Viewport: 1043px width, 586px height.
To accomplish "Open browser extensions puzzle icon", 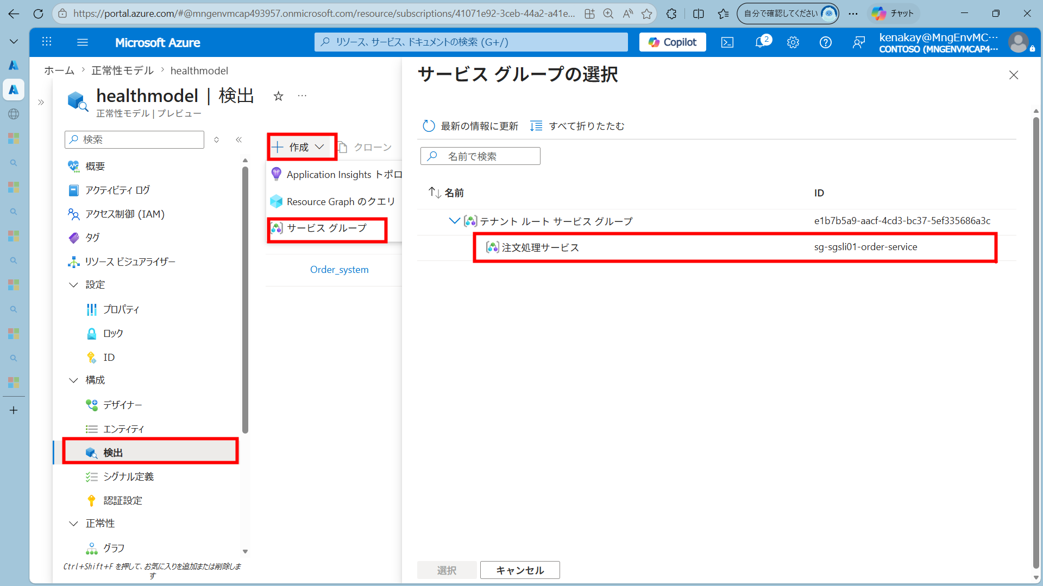I will [671, 14].
